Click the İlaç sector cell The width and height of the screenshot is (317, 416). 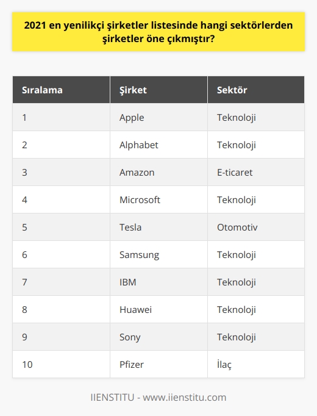click(256, 365)
